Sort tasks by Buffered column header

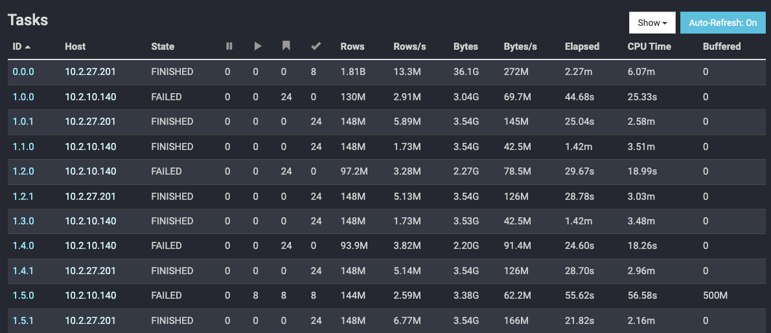722,47
